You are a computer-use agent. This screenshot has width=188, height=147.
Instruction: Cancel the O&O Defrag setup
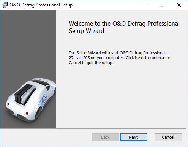coord(168,137)
